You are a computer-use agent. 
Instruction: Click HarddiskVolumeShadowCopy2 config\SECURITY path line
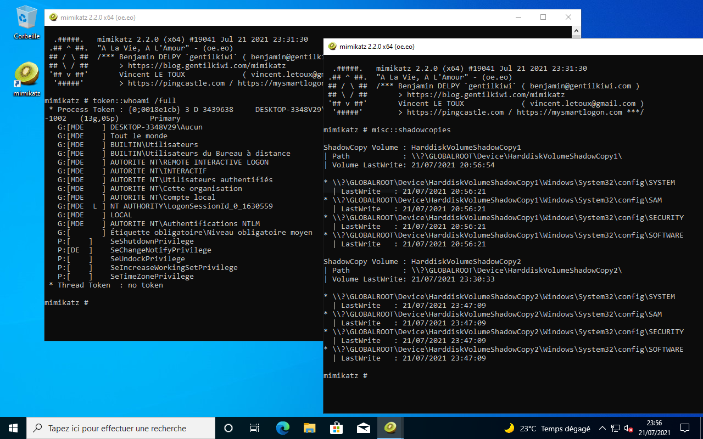coord(504,332)
